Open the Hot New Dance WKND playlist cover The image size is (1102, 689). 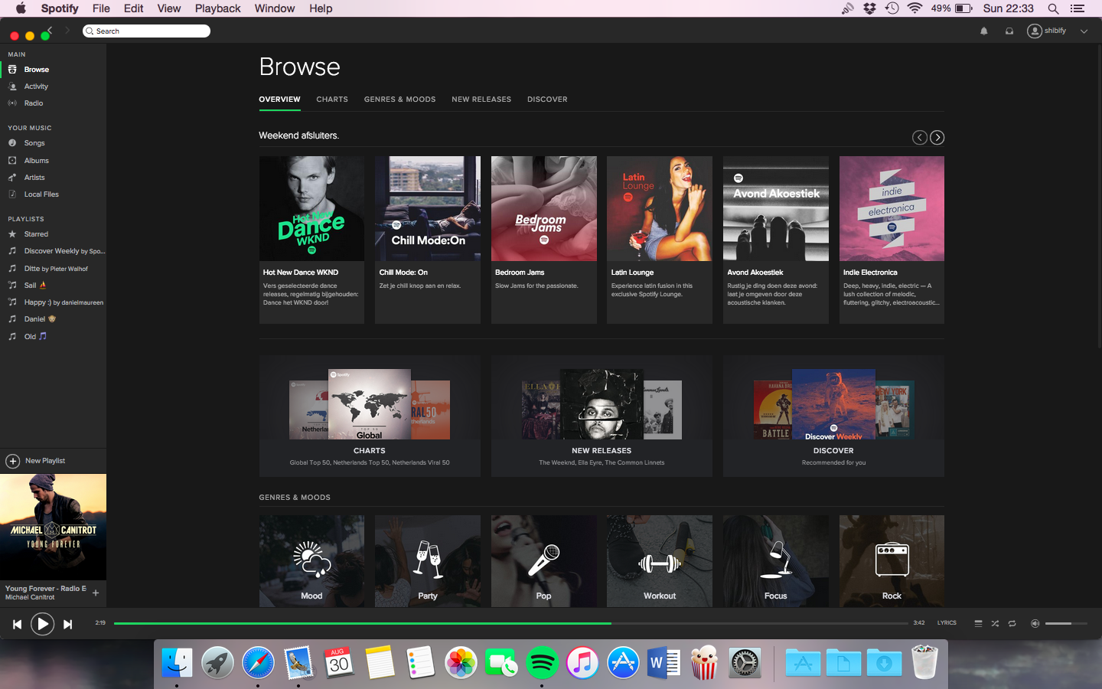tap(311, 209)
